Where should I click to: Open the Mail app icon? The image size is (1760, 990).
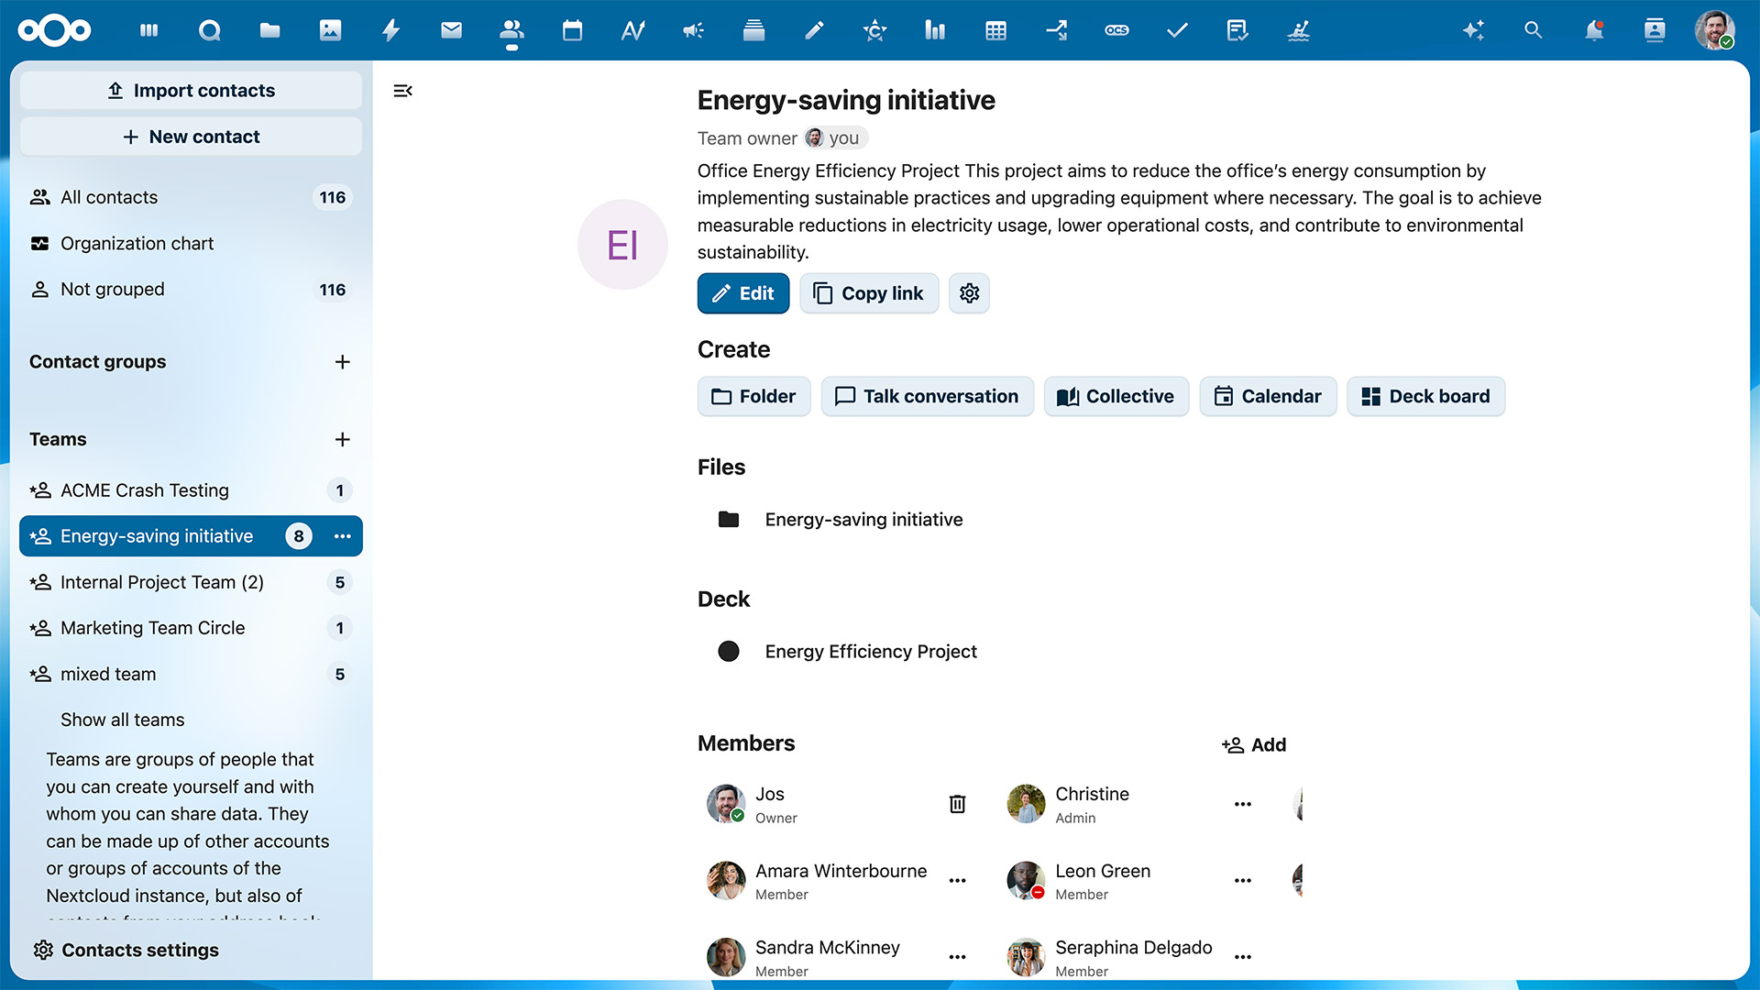(x=451, y=30)
